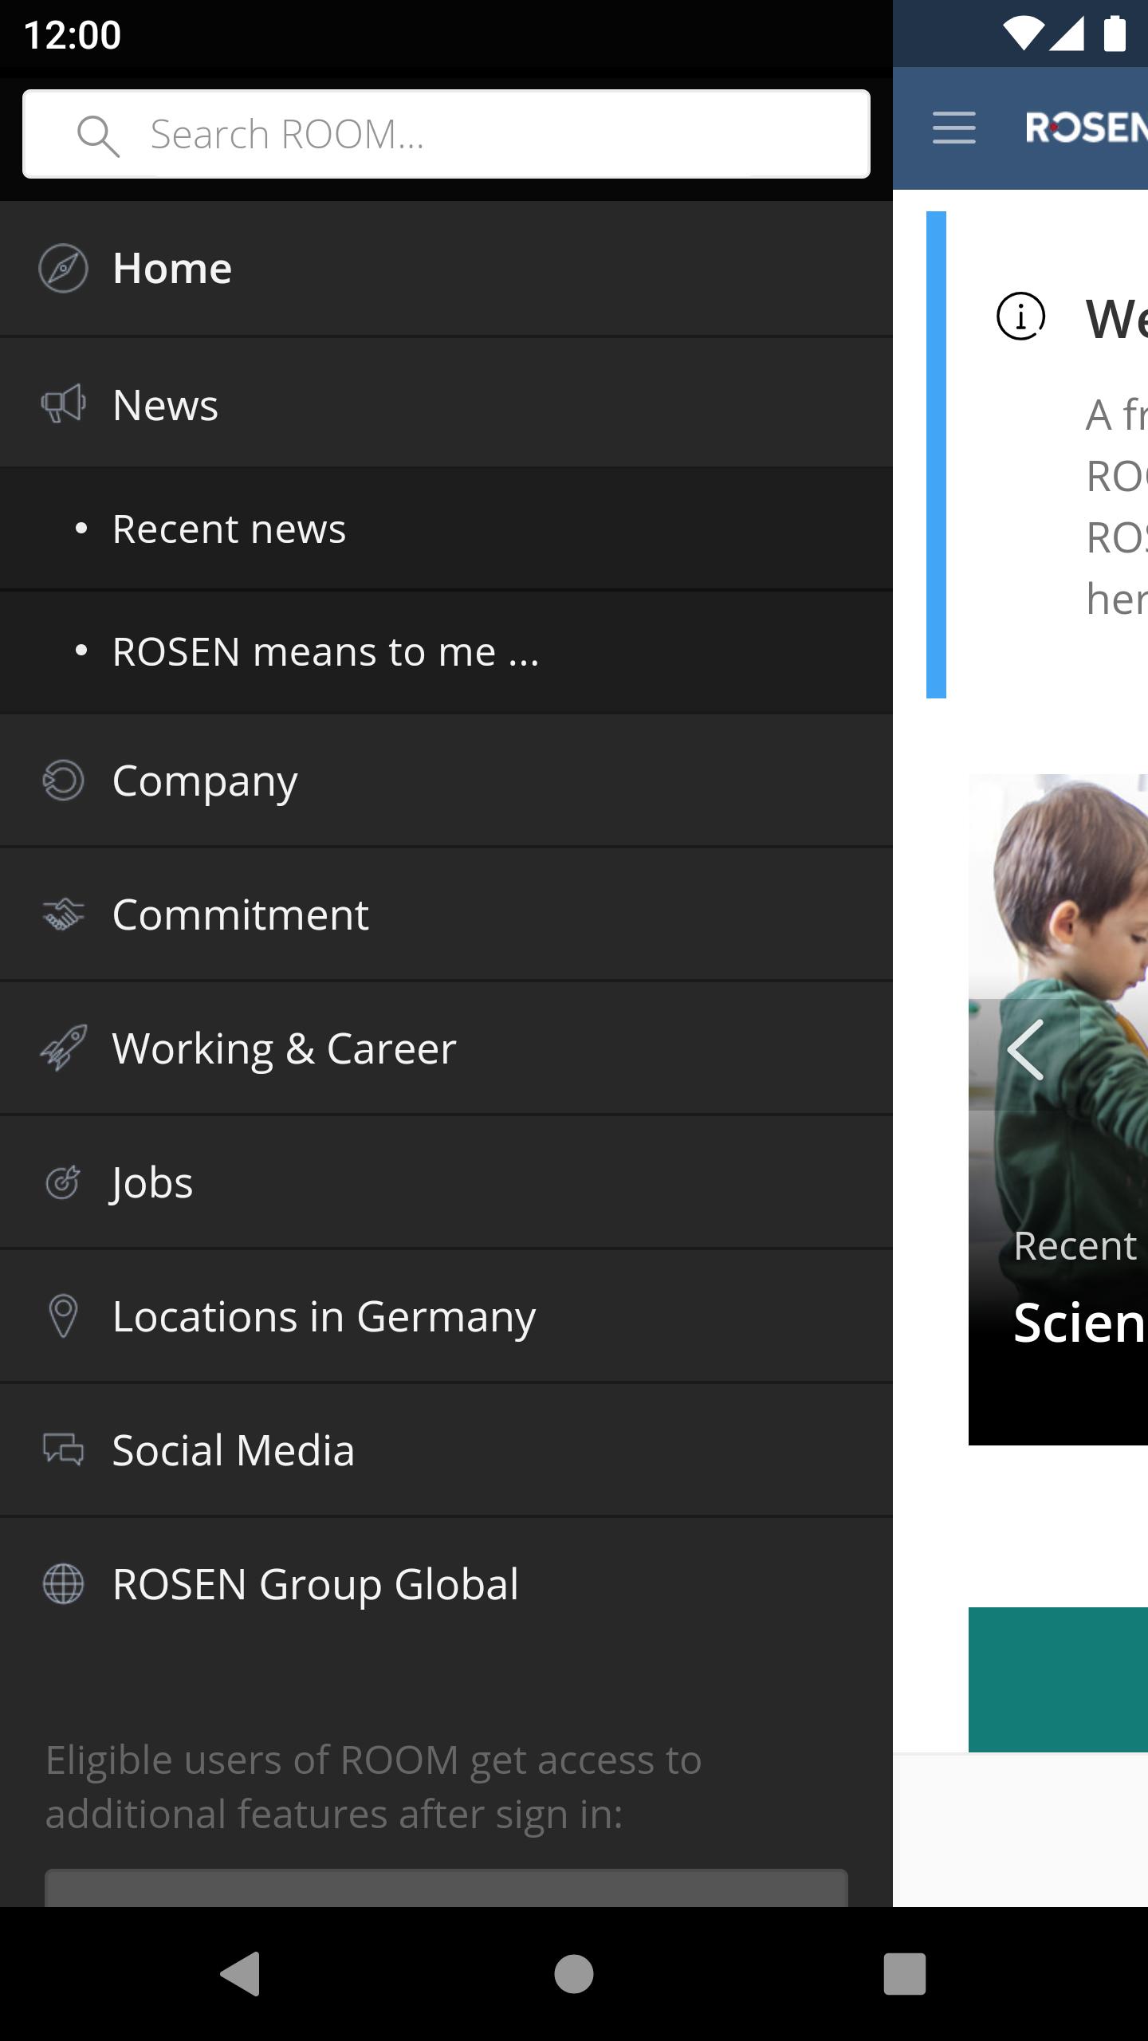Tap 'Eligible users of ROOM' sign-in note
The image size is (1148, 2041).
coord(373,1787)
